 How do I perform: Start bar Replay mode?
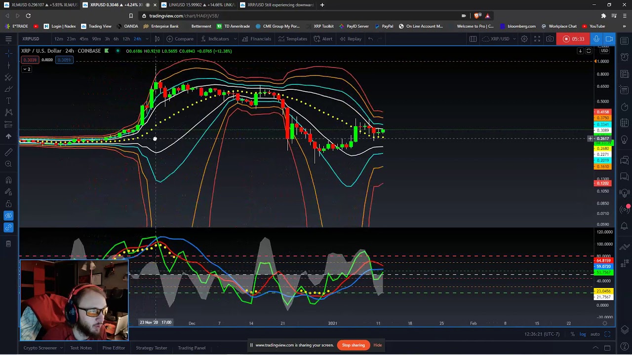point(351,39)
